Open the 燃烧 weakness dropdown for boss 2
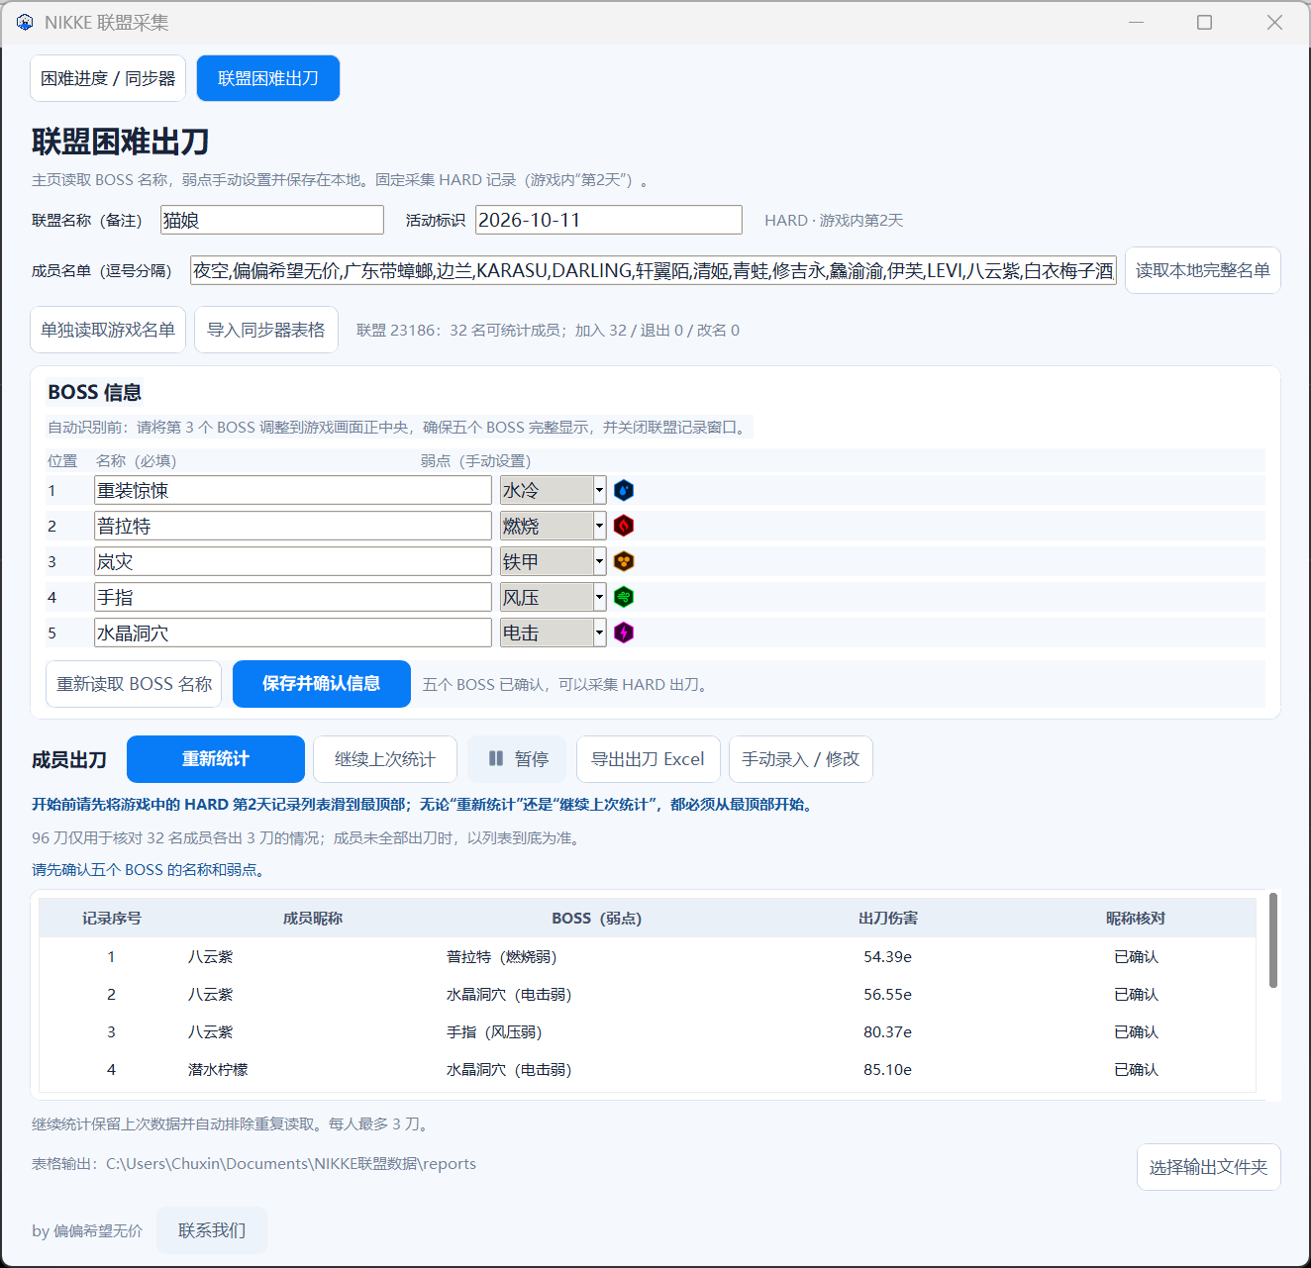 [553, 526]
